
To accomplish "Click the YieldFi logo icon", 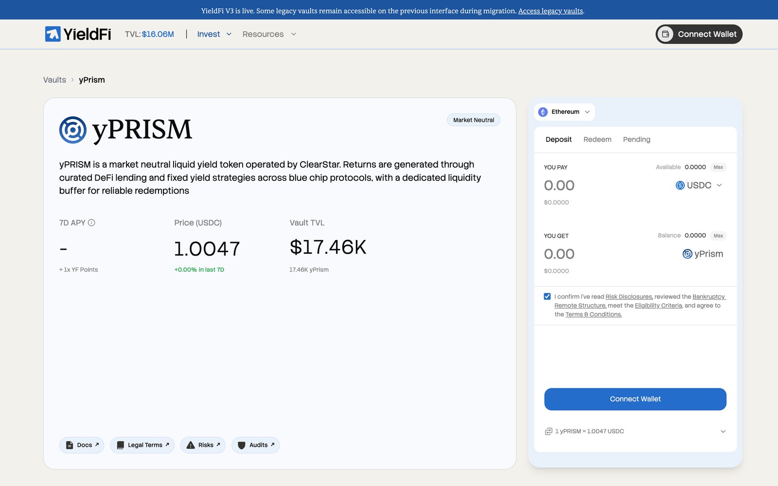I will point(53,34).
